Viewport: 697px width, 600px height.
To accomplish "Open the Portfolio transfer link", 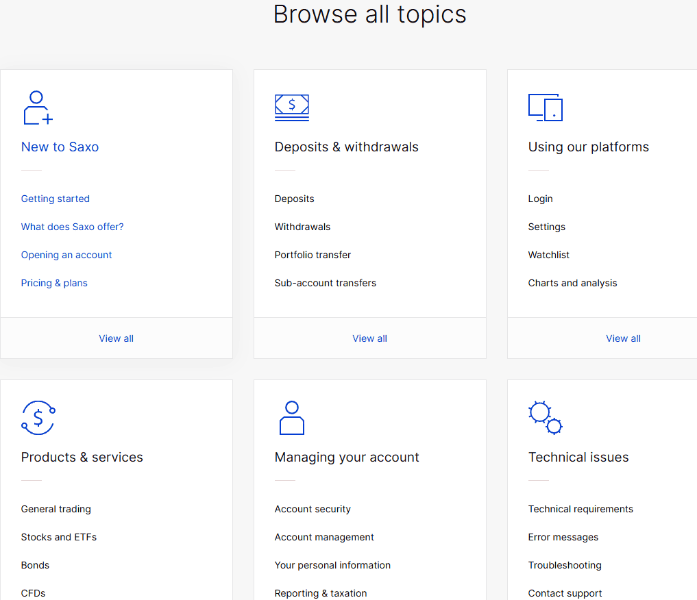I will [x=313, y=255].
